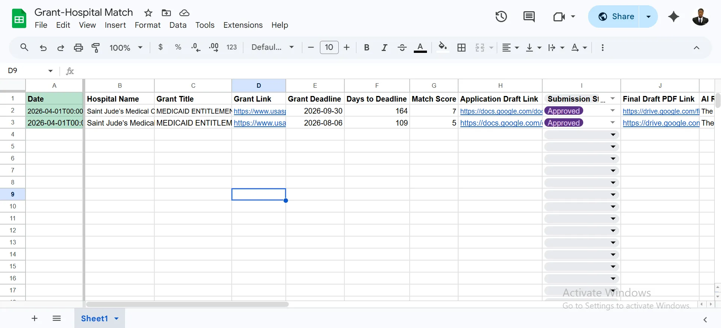
Task: Undo the last action
Action: [43, 48]
